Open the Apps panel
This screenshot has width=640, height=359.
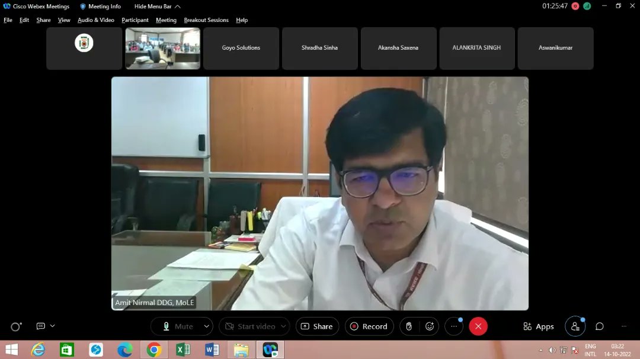(x=538, y=326)
